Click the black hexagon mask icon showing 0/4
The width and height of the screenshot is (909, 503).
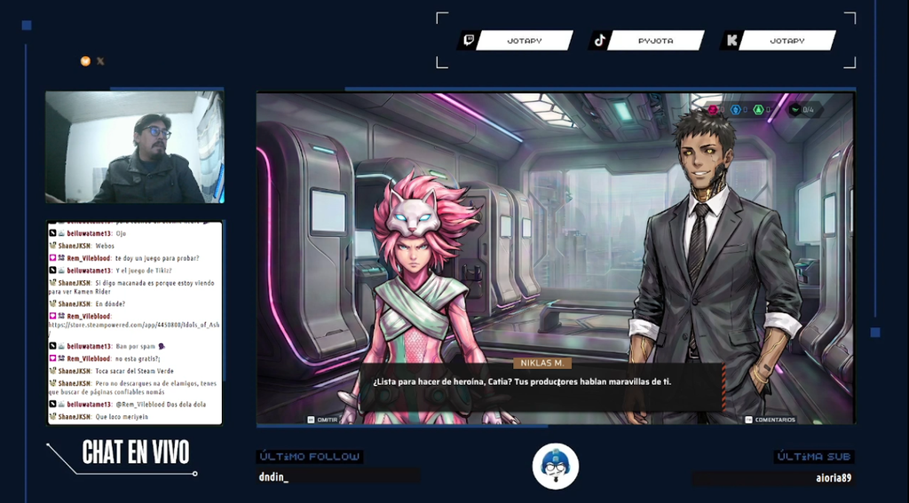click(x=794, y=109)
